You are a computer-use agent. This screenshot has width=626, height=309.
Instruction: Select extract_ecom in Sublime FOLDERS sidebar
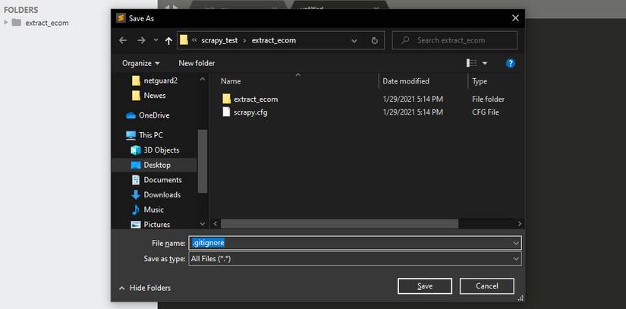(x=47, y=23)
